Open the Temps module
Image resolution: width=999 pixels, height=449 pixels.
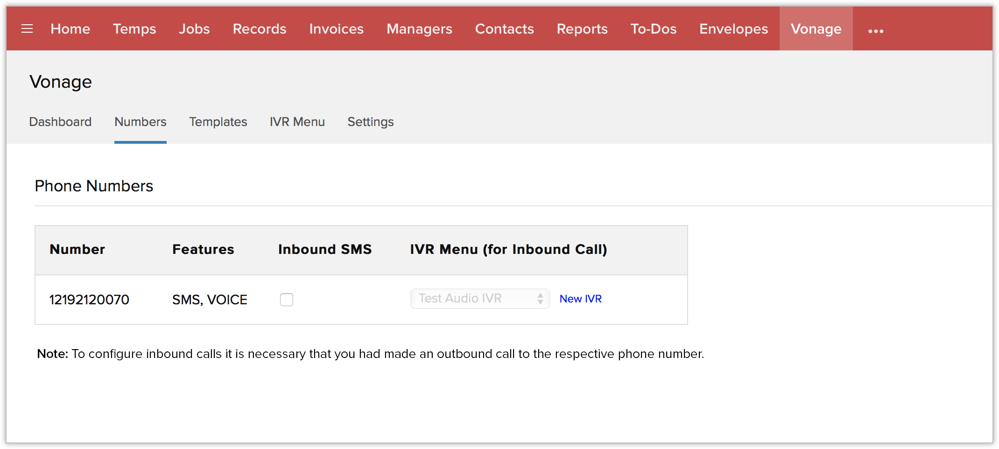tap(134, 29)
